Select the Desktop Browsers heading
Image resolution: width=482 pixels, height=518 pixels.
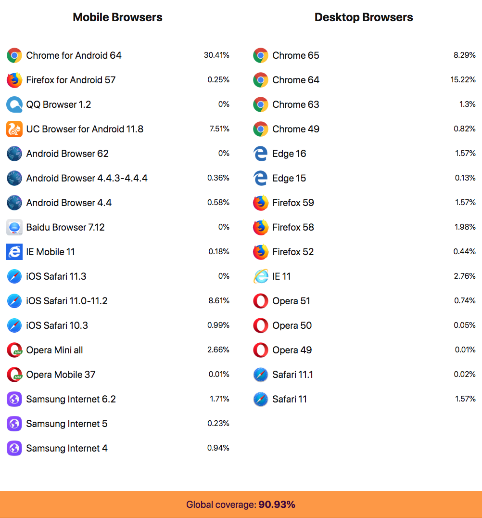tap(364, 17)
